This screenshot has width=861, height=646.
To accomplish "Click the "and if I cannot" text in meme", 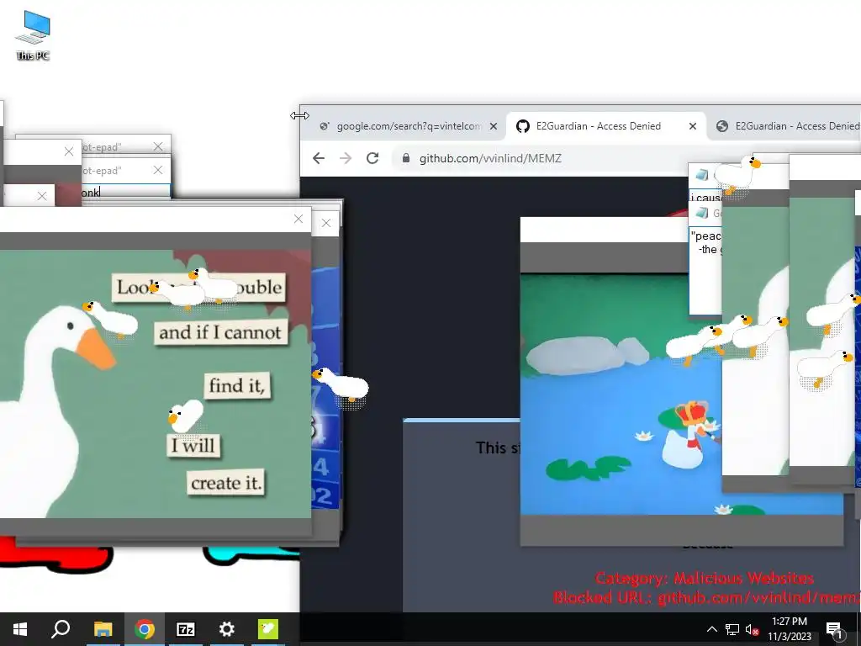I will pos(219,332).
